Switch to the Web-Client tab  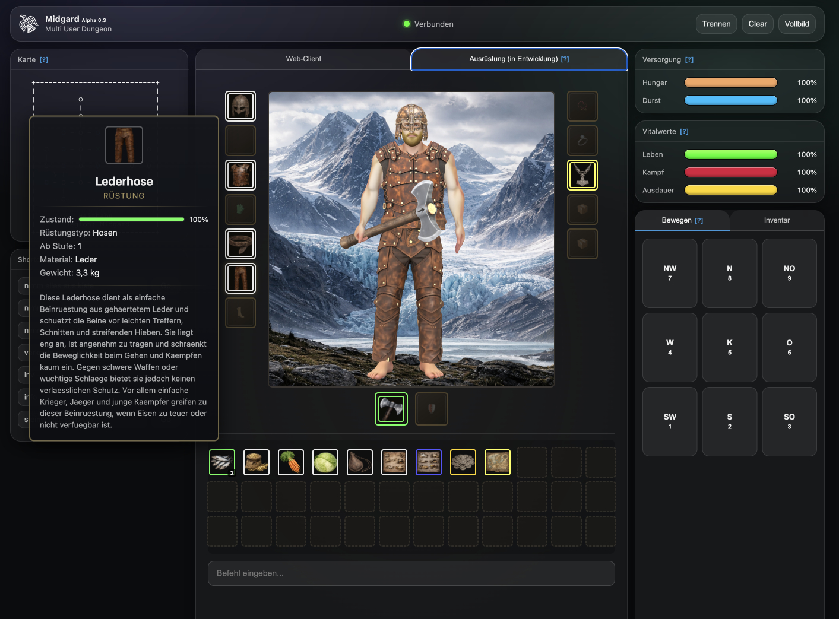tap(303, 59)
